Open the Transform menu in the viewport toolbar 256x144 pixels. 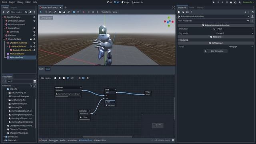tap(106, 12)
